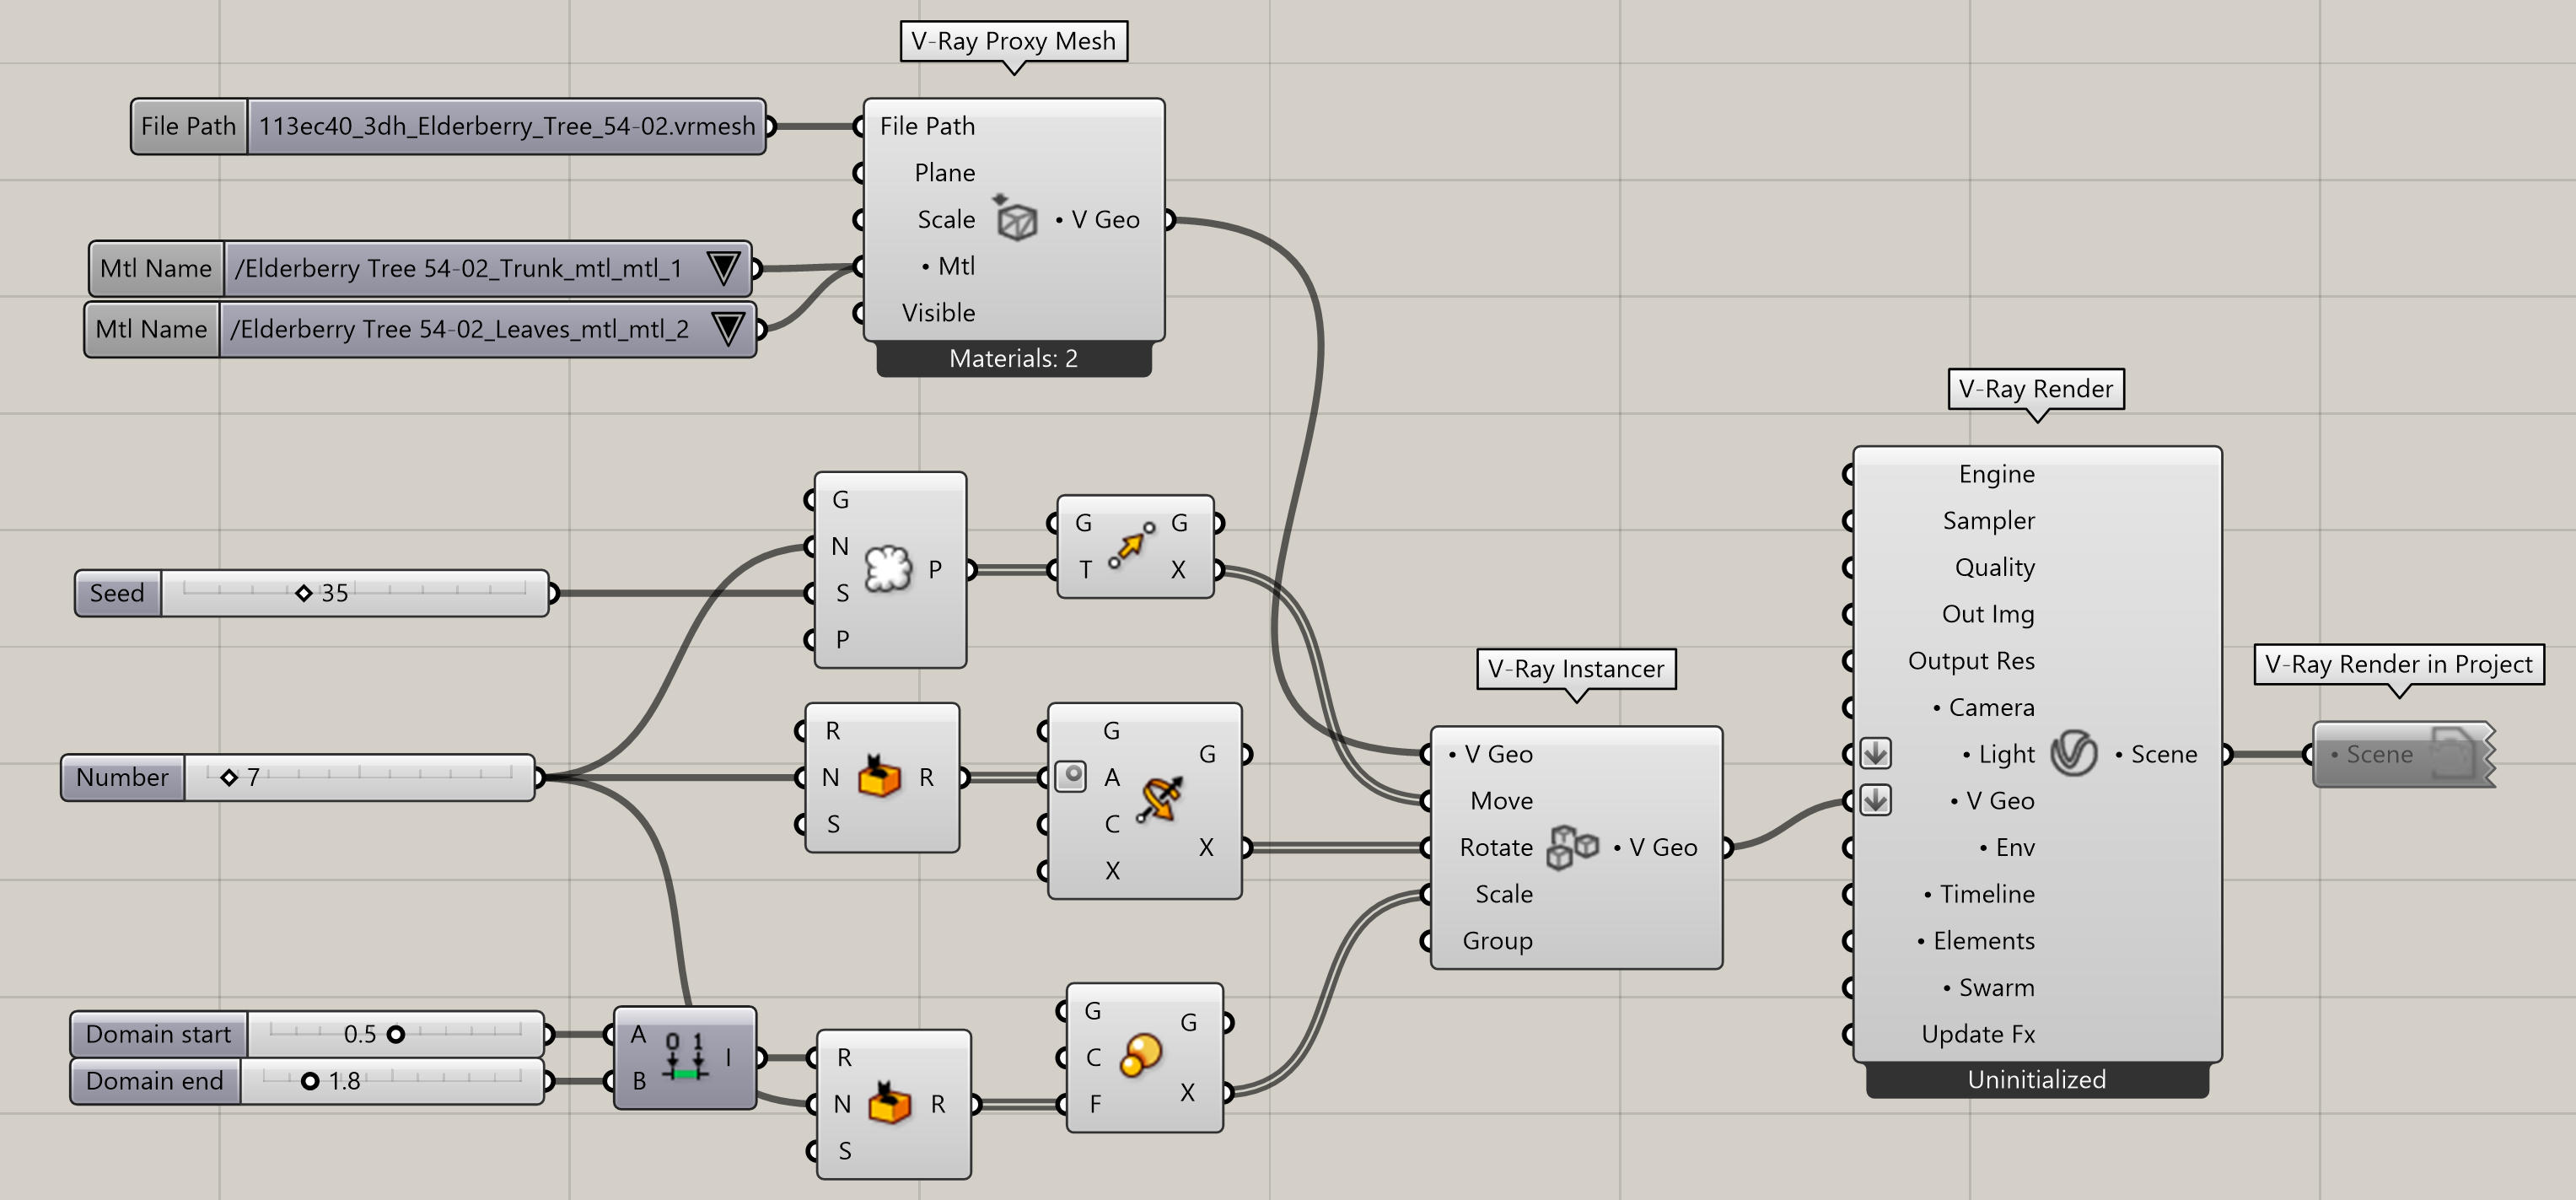Viewport: 2576px width, 1200px height.
Task: Select the Trunk material Mtl Name label
Action: coord(156,268)
